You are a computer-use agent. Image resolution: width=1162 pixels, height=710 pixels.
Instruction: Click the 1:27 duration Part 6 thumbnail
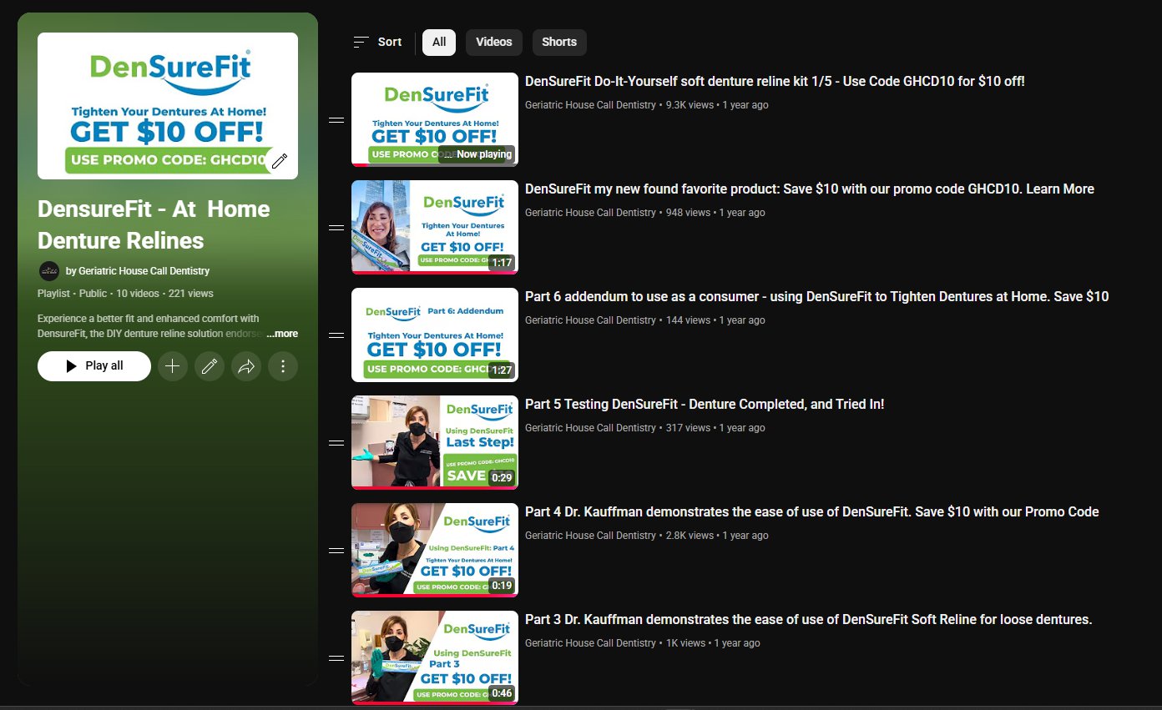435,335
